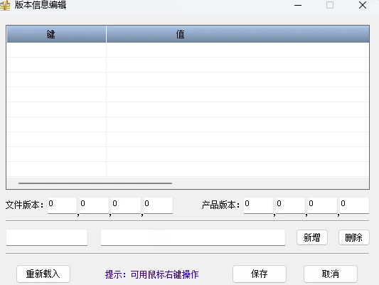The height and width of the screenshot is (285, 379).
Task: Focus the second 文件版本 number field
Action: [x=94, y=205]
